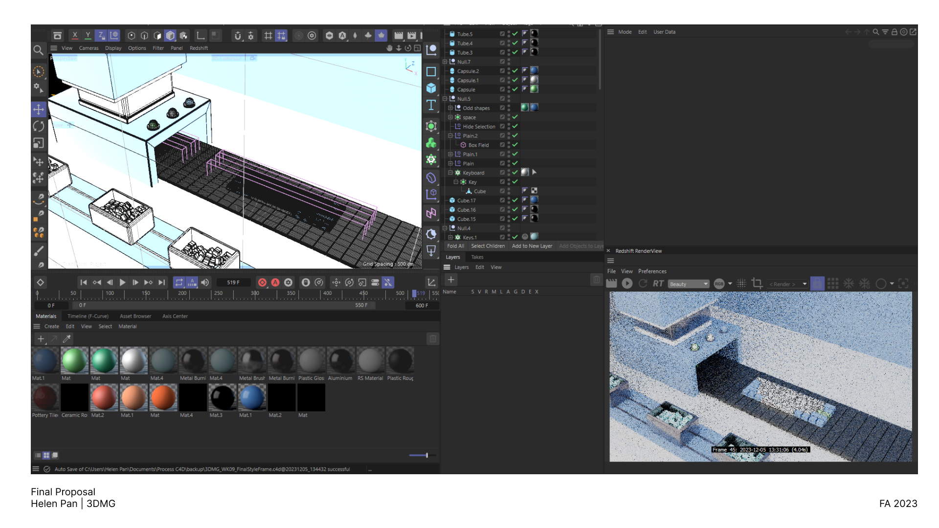Select the Move tool
The width and height of the screenshot is (939, 528).
pos(39,110)
